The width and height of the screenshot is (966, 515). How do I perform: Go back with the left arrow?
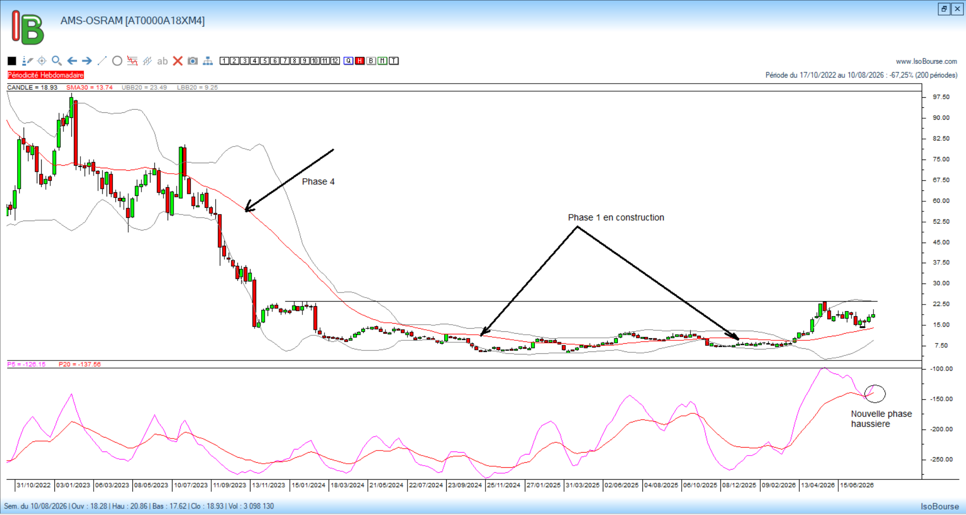[x=72, y=61]
